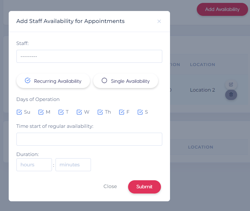Click the Duration hours input

(x=34, y=165)
